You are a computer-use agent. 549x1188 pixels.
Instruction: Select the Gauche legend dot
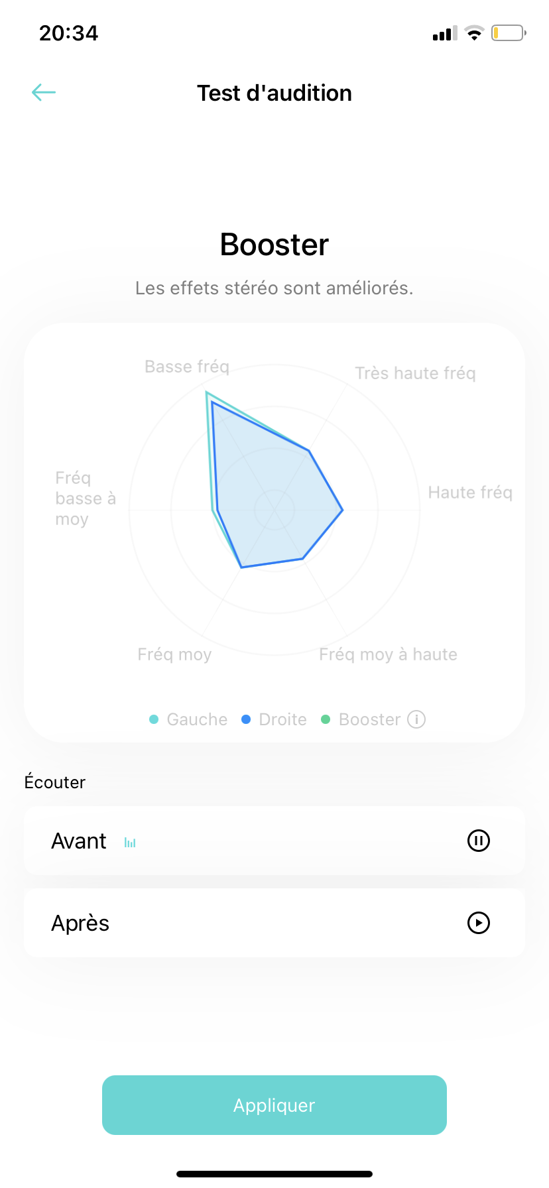tap(154, 719)
